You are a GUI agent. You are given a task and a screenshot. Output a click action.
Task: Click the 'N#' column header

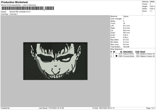point(114,52)
